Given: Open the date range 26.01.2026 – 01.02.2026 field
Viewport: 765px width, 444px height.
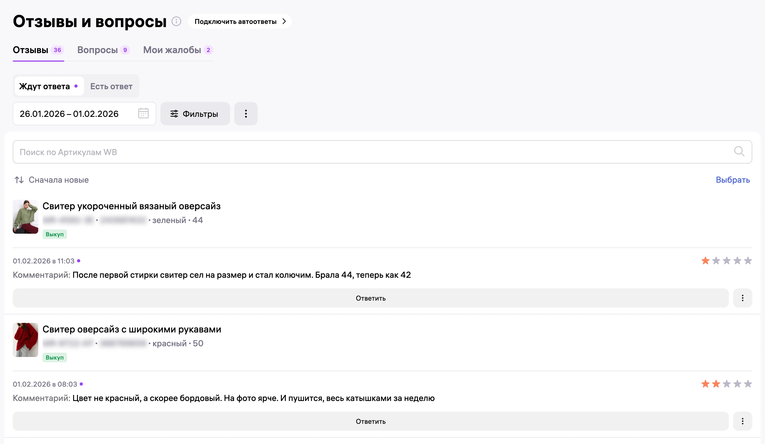Looking at the screenshot, I should pos(84,113).
